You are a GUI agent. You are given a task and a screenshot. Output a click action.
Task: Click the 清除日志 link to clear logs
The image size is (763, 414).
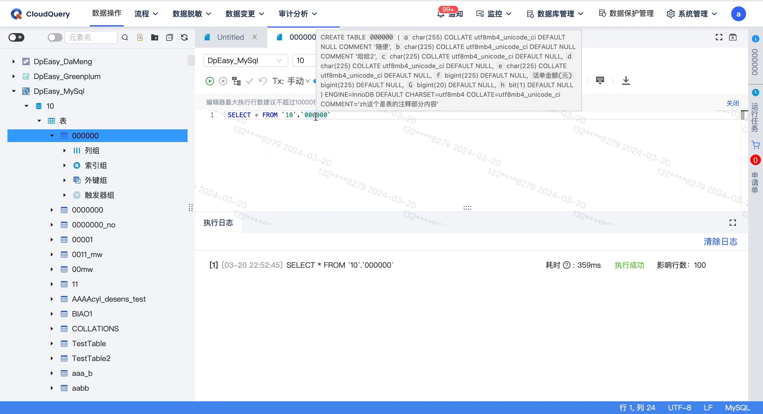click(721, 241)
